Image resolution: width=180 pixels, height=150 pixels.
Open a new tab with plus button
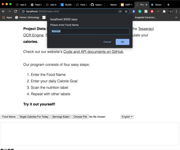coord(168,5)
